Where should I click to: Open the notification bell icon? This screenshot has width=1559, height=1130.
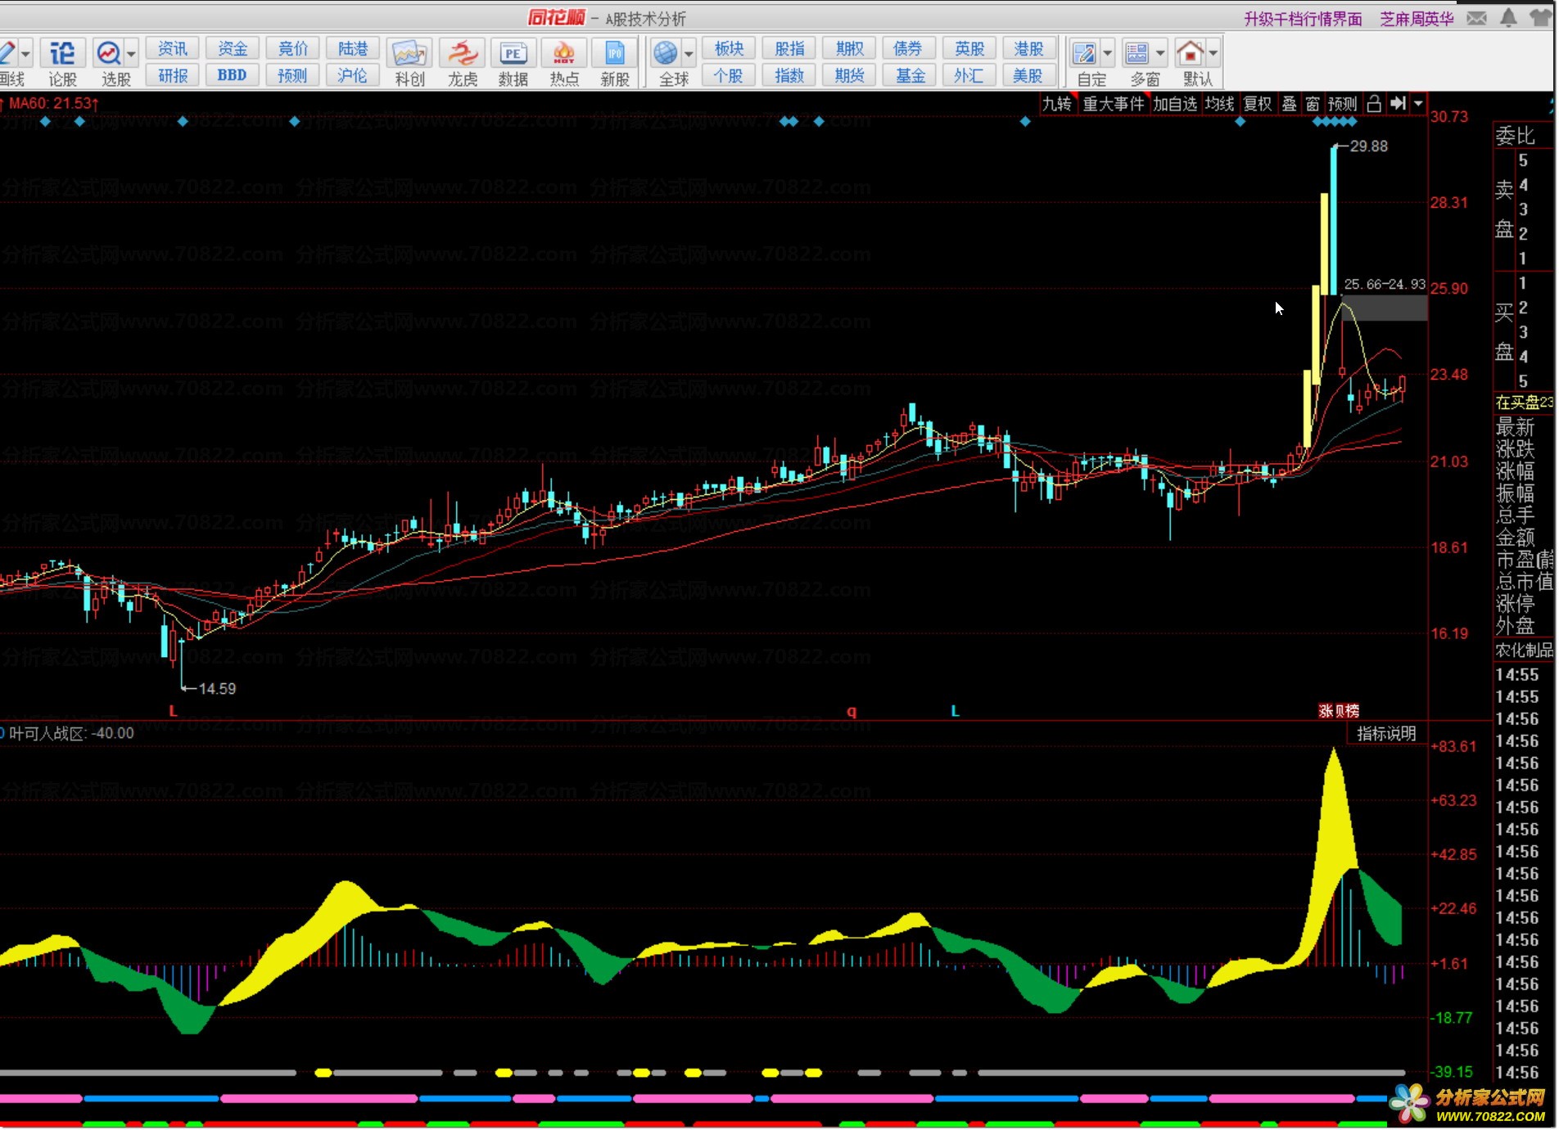click(1508, 18)
